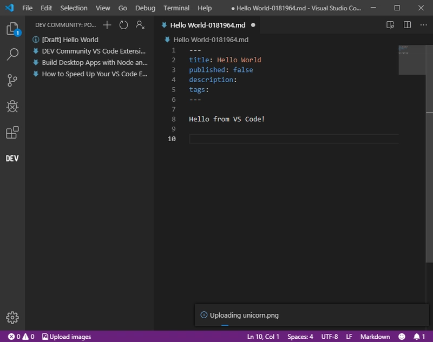Open the Help menu
Image resolution: width=433 pixels, height=342 pixels.
coord(205,8)
